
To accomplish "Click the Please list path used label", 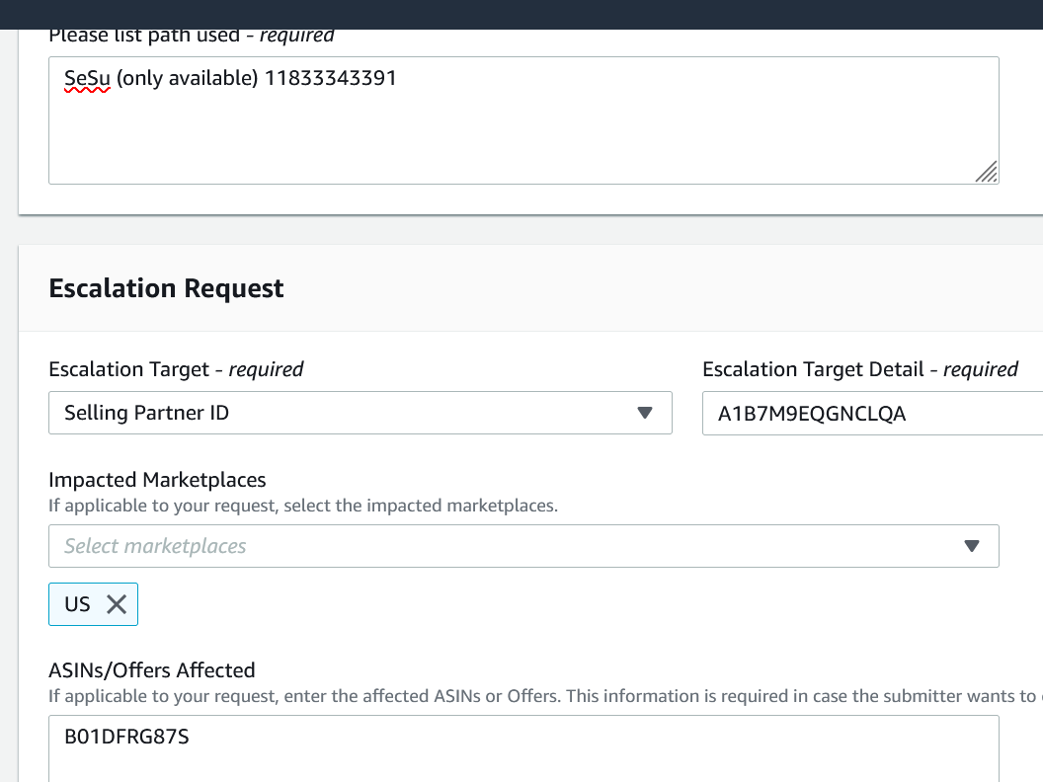I will click(x=144, y=36).
